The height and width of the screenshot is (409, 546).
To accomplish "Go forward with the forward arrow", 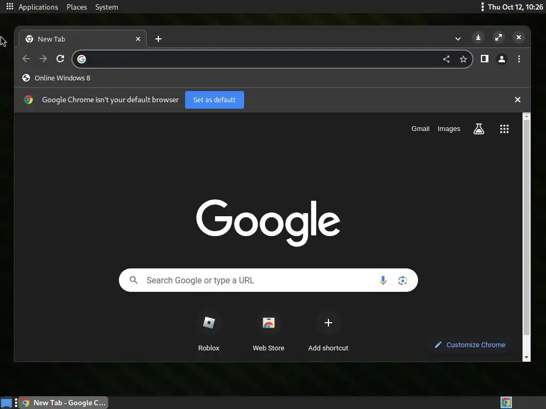I will 43,59.
